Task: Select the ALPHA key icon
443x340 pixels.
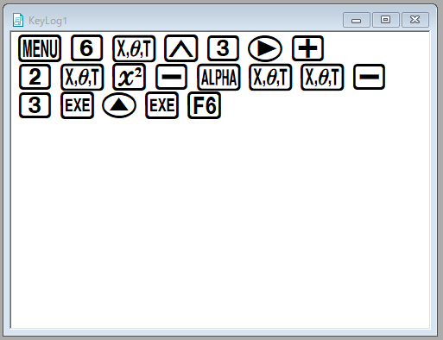Action: tap(218, 77)
